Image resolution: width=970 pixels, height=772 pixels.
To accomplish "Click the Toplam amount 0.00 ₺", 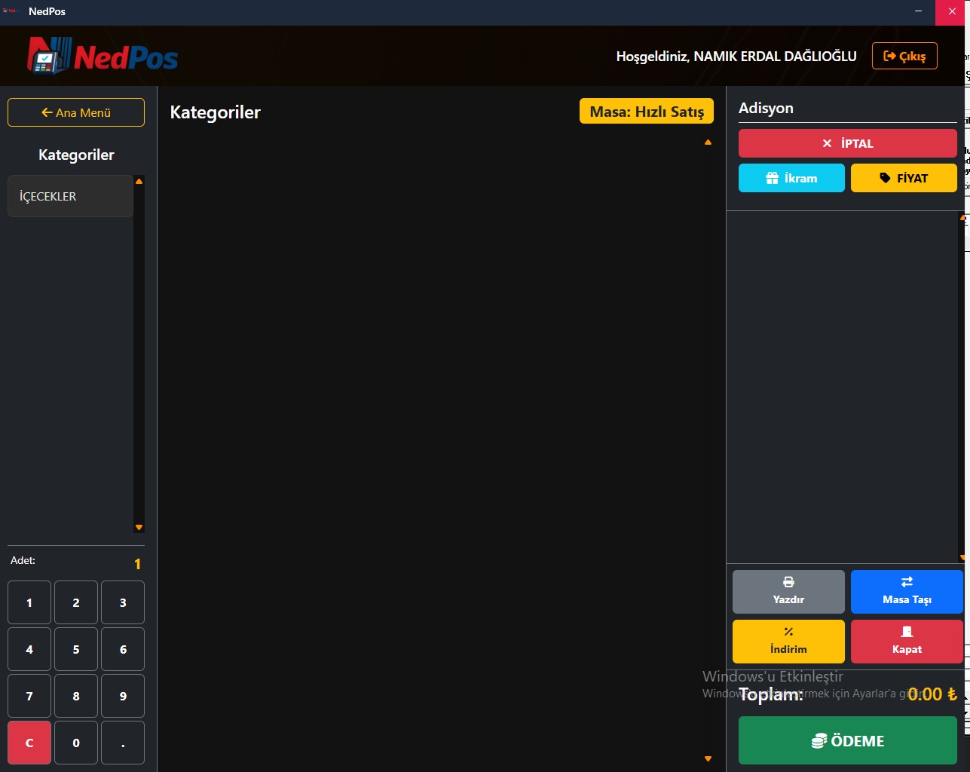I will tap(932, 694).
